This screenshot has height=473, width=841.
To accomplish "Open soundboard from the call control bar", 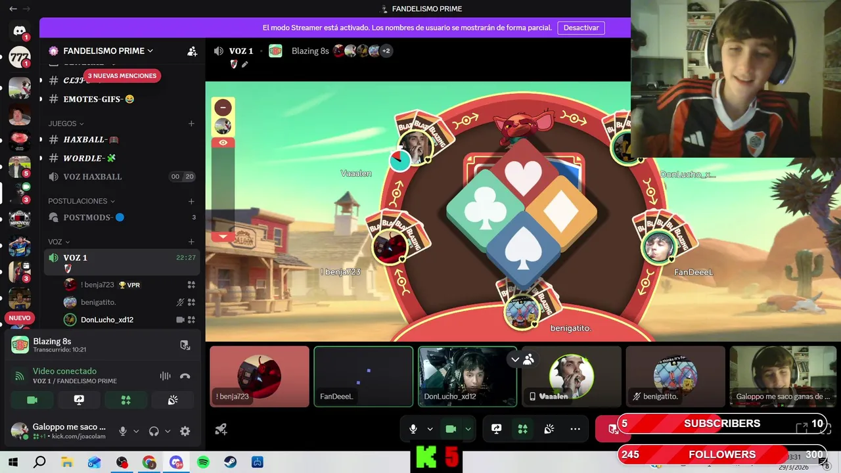I will pos(549,429).
